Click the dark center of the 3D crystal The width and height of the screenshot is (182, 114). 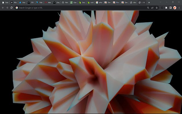pyautogui.click(x=94, y=78)
